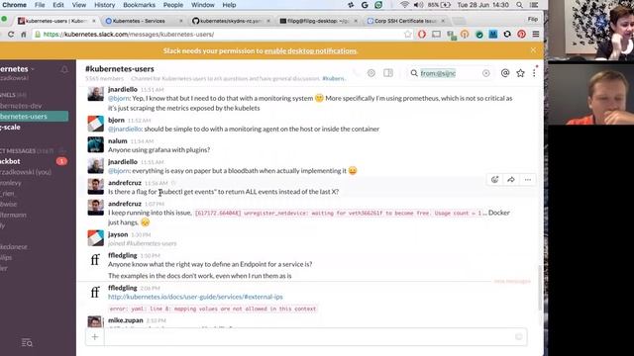Clear the search field

(x=486, y=73)
